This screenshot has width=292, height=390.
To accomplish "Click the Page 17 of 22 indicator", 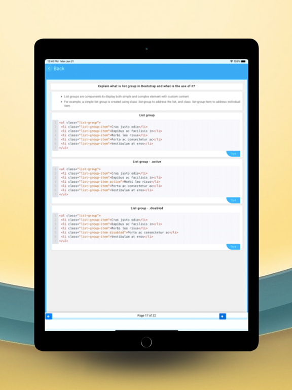I will click(x=147, y=316).
